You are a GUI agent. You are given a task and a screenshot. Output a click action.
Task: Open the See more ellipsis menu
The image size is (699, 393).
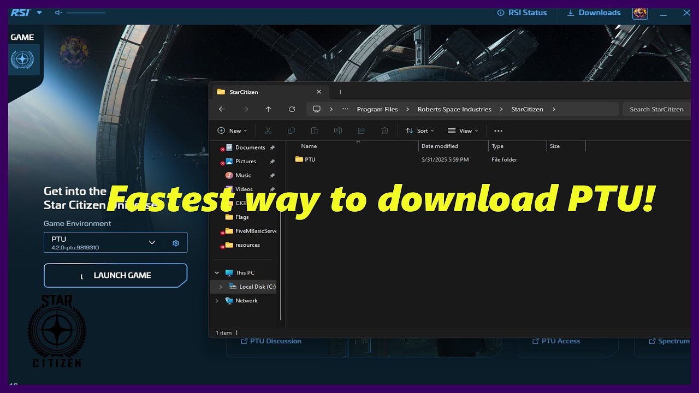tap(498, 130)
